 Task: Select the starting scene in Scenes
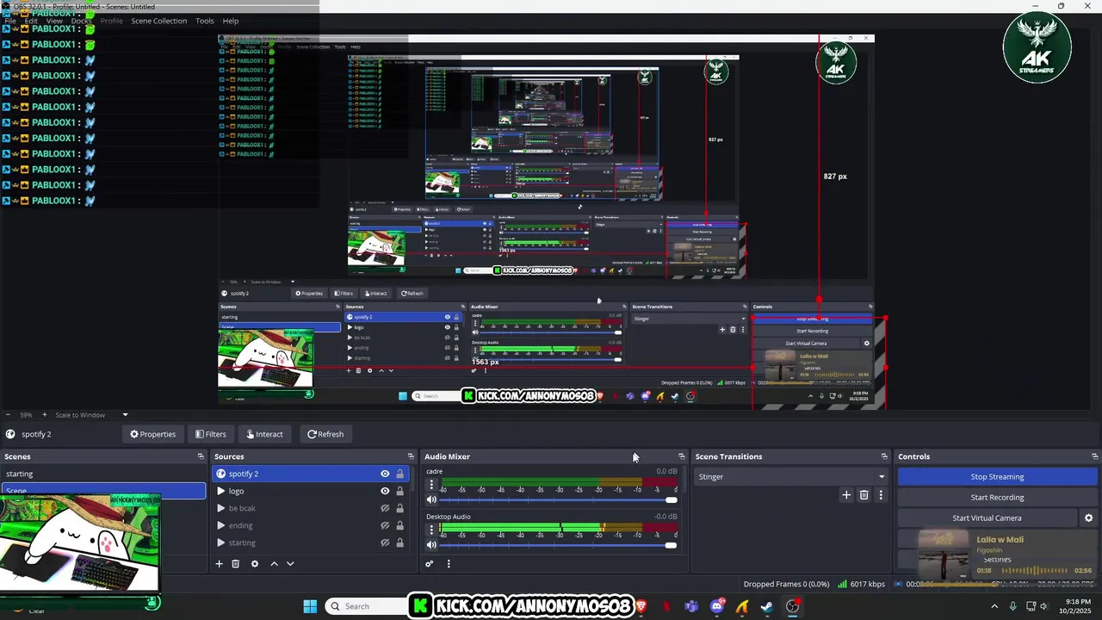(x=103, y=474)
